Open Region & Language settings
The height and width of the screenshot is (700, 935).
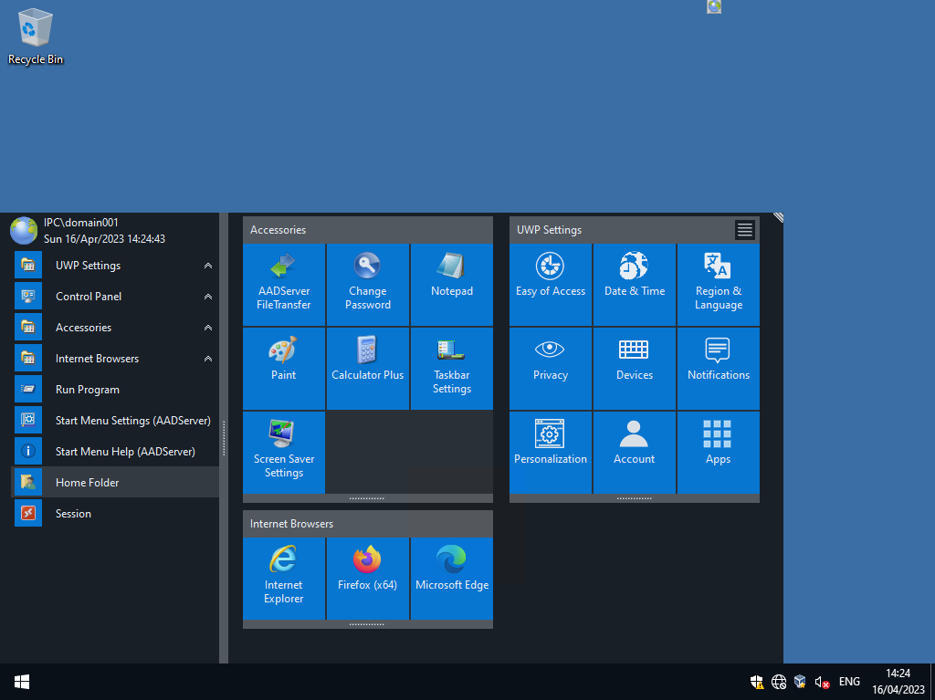(x=719, y=284)
